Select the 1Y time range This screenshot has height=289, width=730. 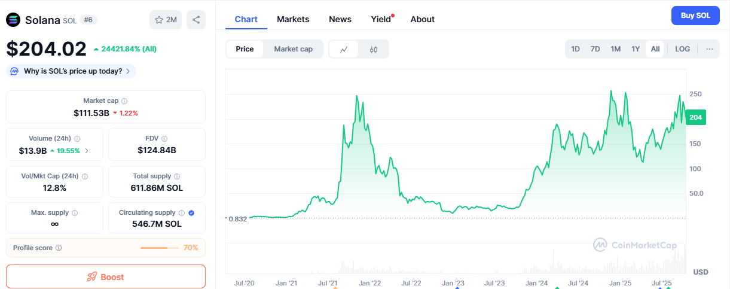636,49
